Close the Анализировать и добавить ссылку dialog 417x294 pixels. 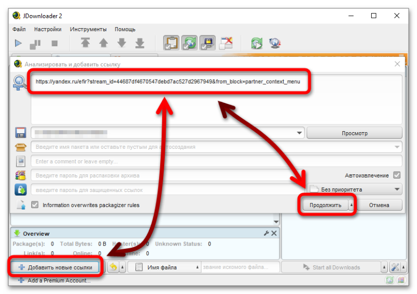coord(397,64)
